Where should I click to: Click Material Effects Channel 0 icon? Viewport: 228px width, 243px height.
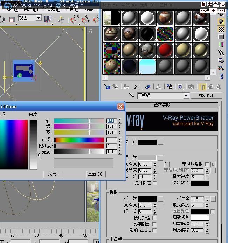[180, 87]
